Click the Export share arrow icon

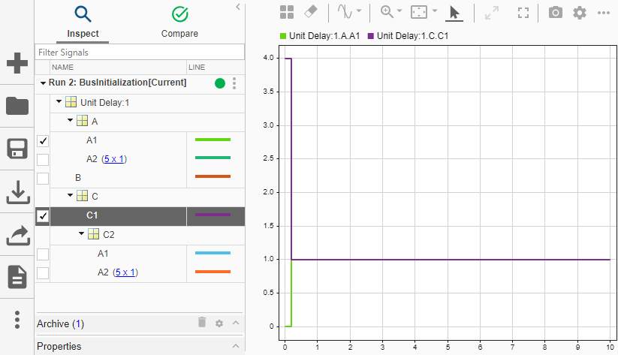(18, 235)
